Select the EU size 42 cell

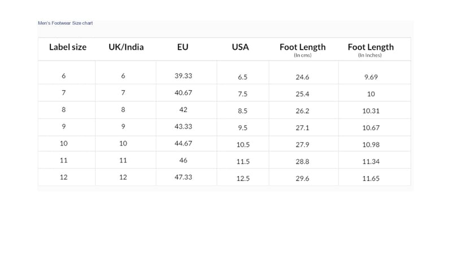(x=183, y=109)
